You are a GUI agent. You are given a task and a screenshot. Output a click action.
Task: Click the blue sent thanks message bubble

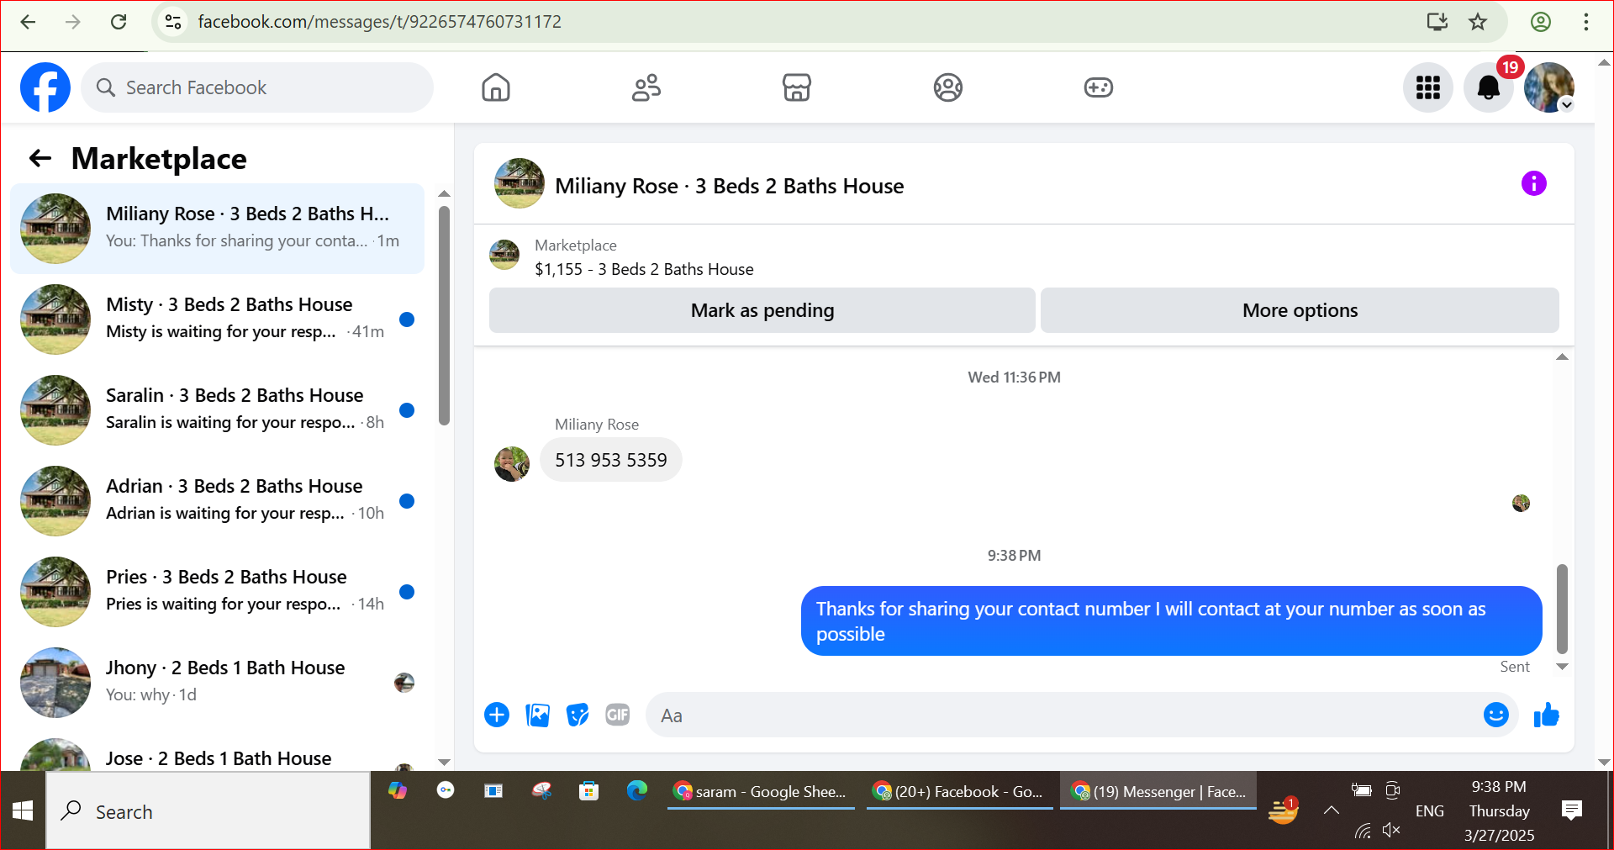[x=1171, y=620]
